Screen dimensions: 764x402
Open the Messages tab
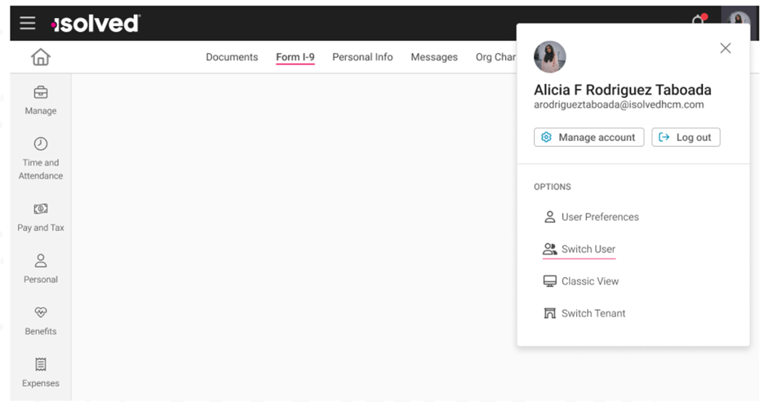click(434, 57)
